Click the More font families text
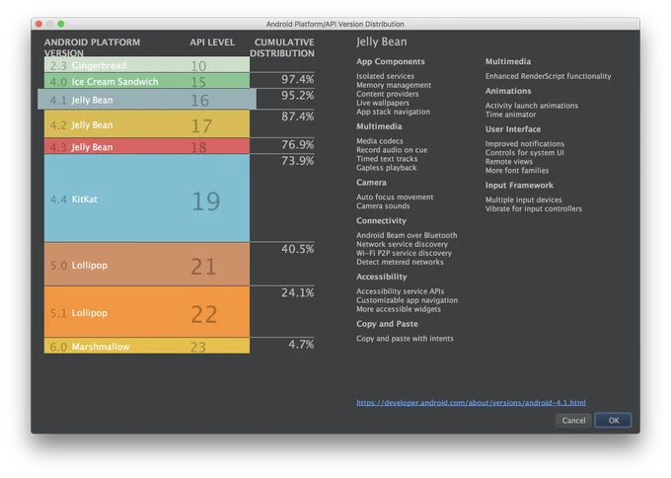This screenshot has height=478, width=671. click(516, 171)
